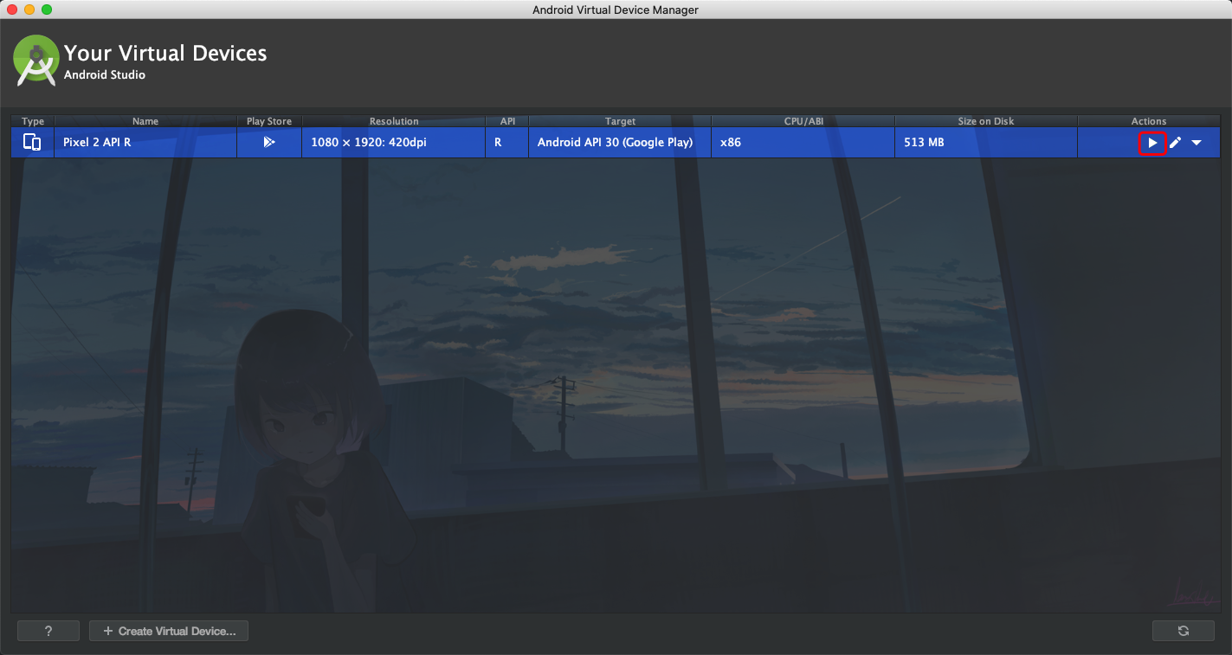Open the help question mark button
1232x655 pixels.
click(x=48, y=631)
